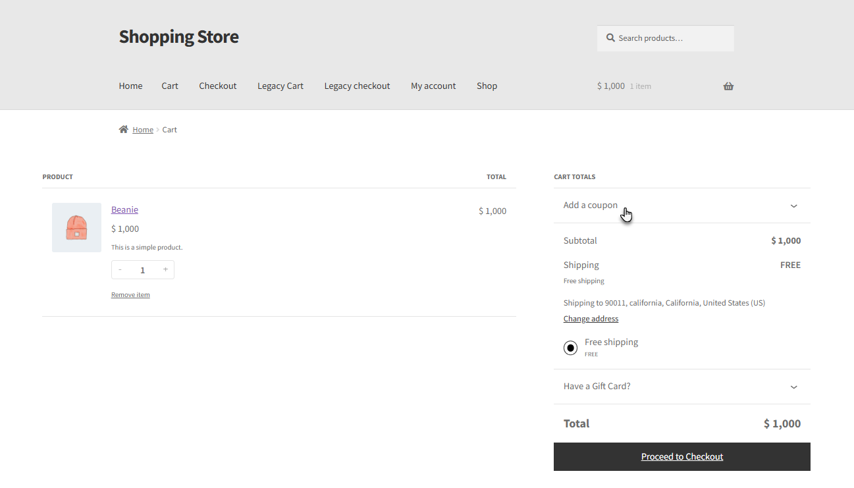854x488 pixels.
Task: Click the Beanie quantity input field
Action: [142, 270]
